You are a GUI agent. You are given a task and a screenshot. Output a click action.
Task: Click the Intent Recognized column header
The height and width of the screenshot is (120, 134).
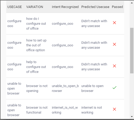[x=65, y=7]
